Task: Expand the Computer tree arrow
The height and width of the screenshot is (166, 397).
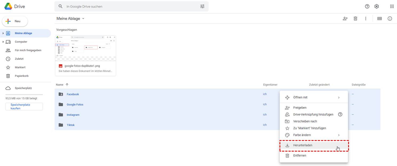Action: [x=3, y=42]
